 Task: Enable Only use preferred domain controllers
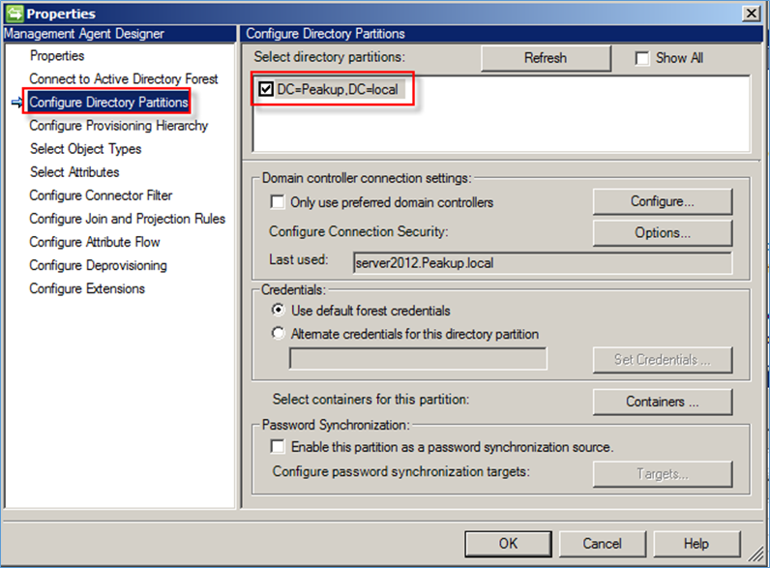point(278,202)
